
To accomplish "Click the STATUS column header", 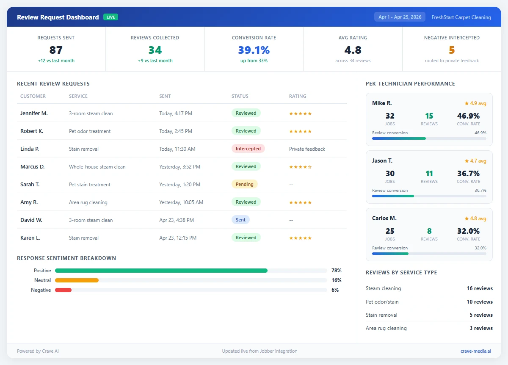I will click(x=240, y=96).
